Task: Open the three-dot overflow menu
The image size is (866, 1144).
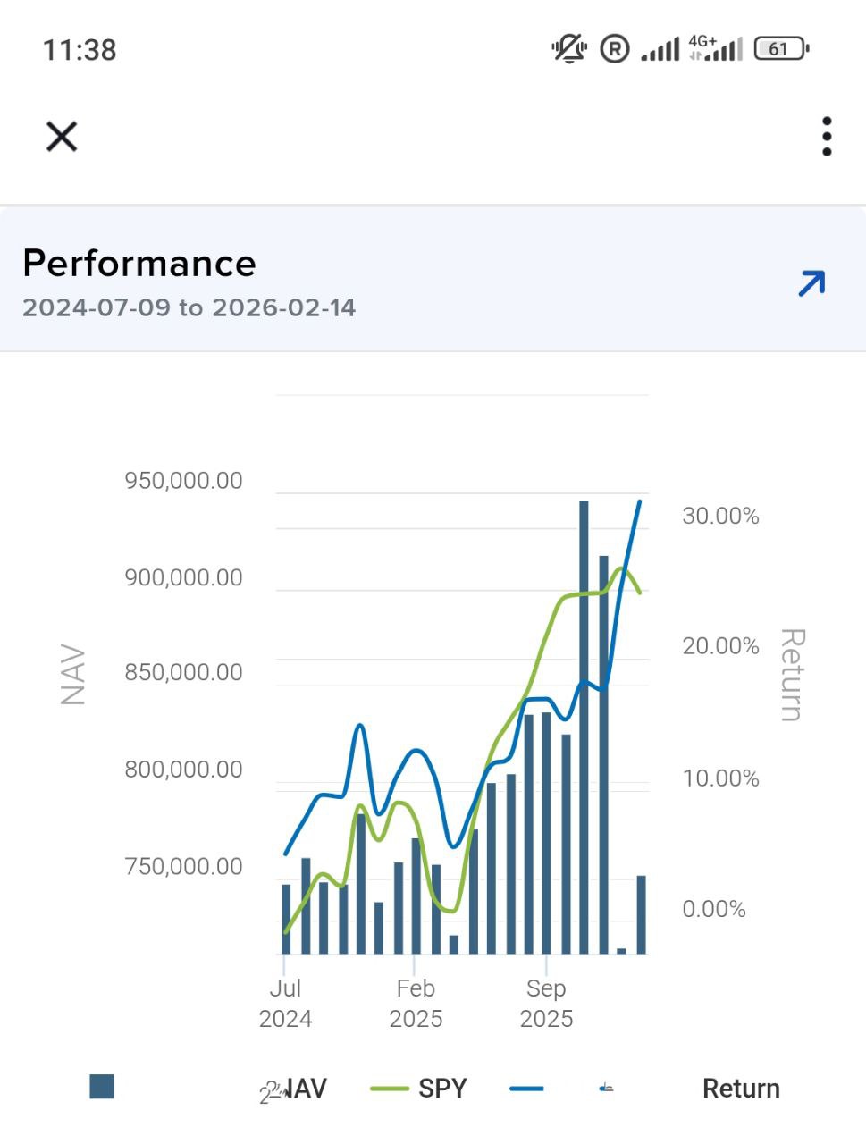Action: (x=827, y=137)
